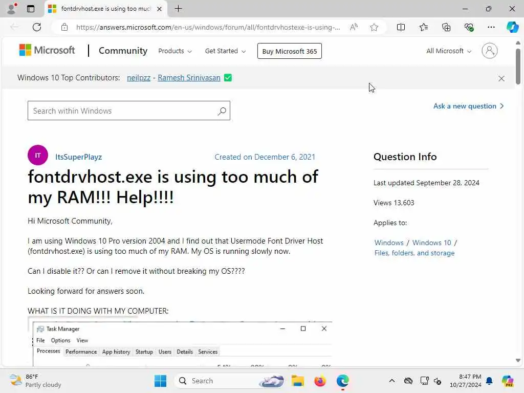
Task: Launch Firefox from the taskbar
Action: point(320,381)
